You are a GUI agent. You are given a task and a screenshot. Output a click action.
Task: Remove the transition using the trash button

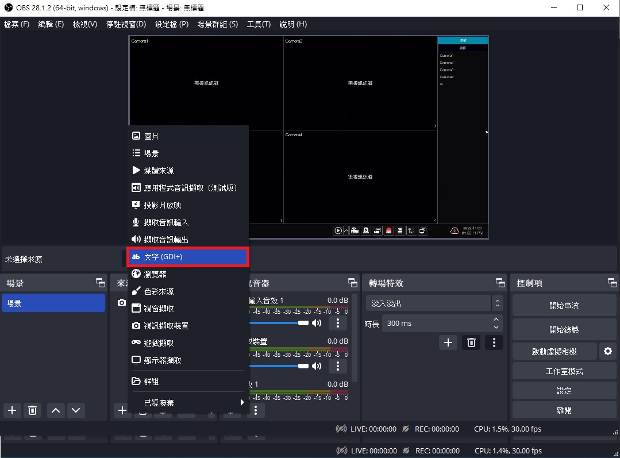pos(471,342)
